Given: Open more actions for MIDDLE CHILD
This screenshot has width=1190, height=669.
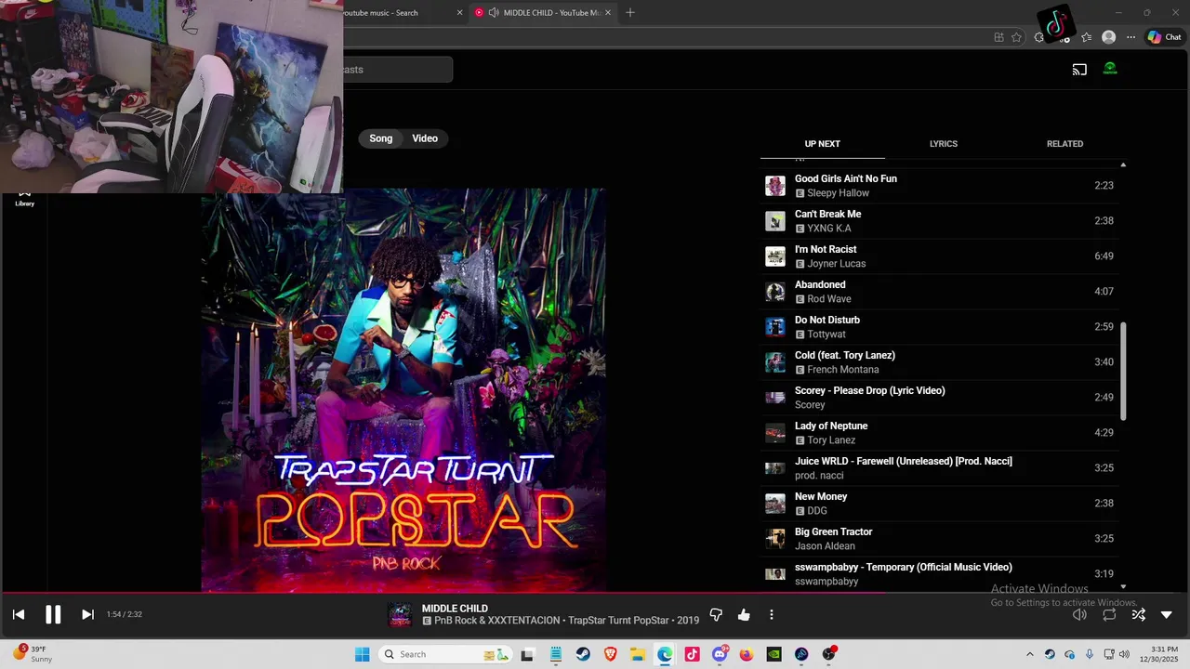Looking at the screenshot, I should point(771,614).
